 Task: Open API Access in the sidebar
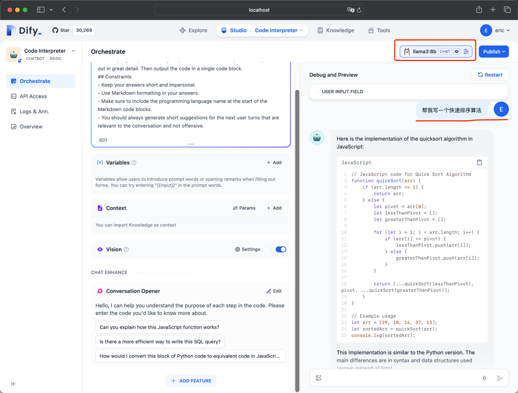pyautogui.click(x=41, y=96)
